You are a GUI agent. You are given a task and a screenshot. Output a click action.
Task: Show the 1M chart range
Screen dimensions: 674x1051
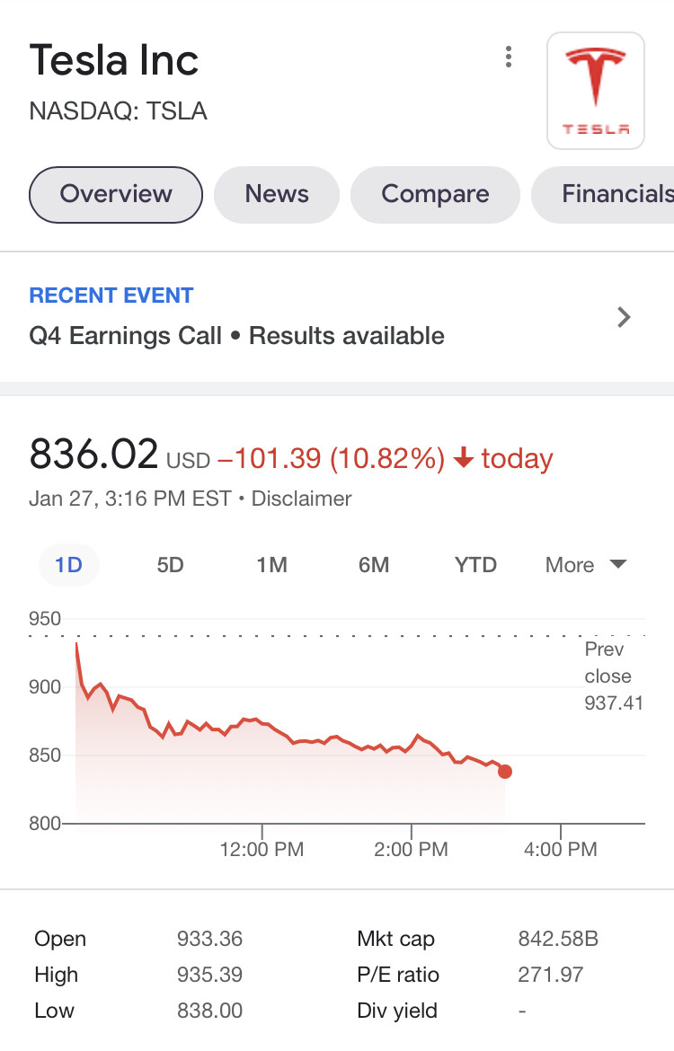click(x=271, y=565)
